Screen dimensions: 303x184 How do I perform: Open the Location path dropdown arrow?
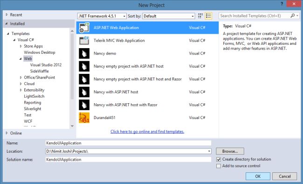(209, 151)
